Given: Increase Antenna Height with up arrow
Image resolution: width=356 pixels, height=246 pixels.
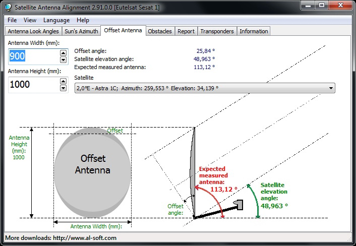Looking at the screenshot, I should (63, 81).
